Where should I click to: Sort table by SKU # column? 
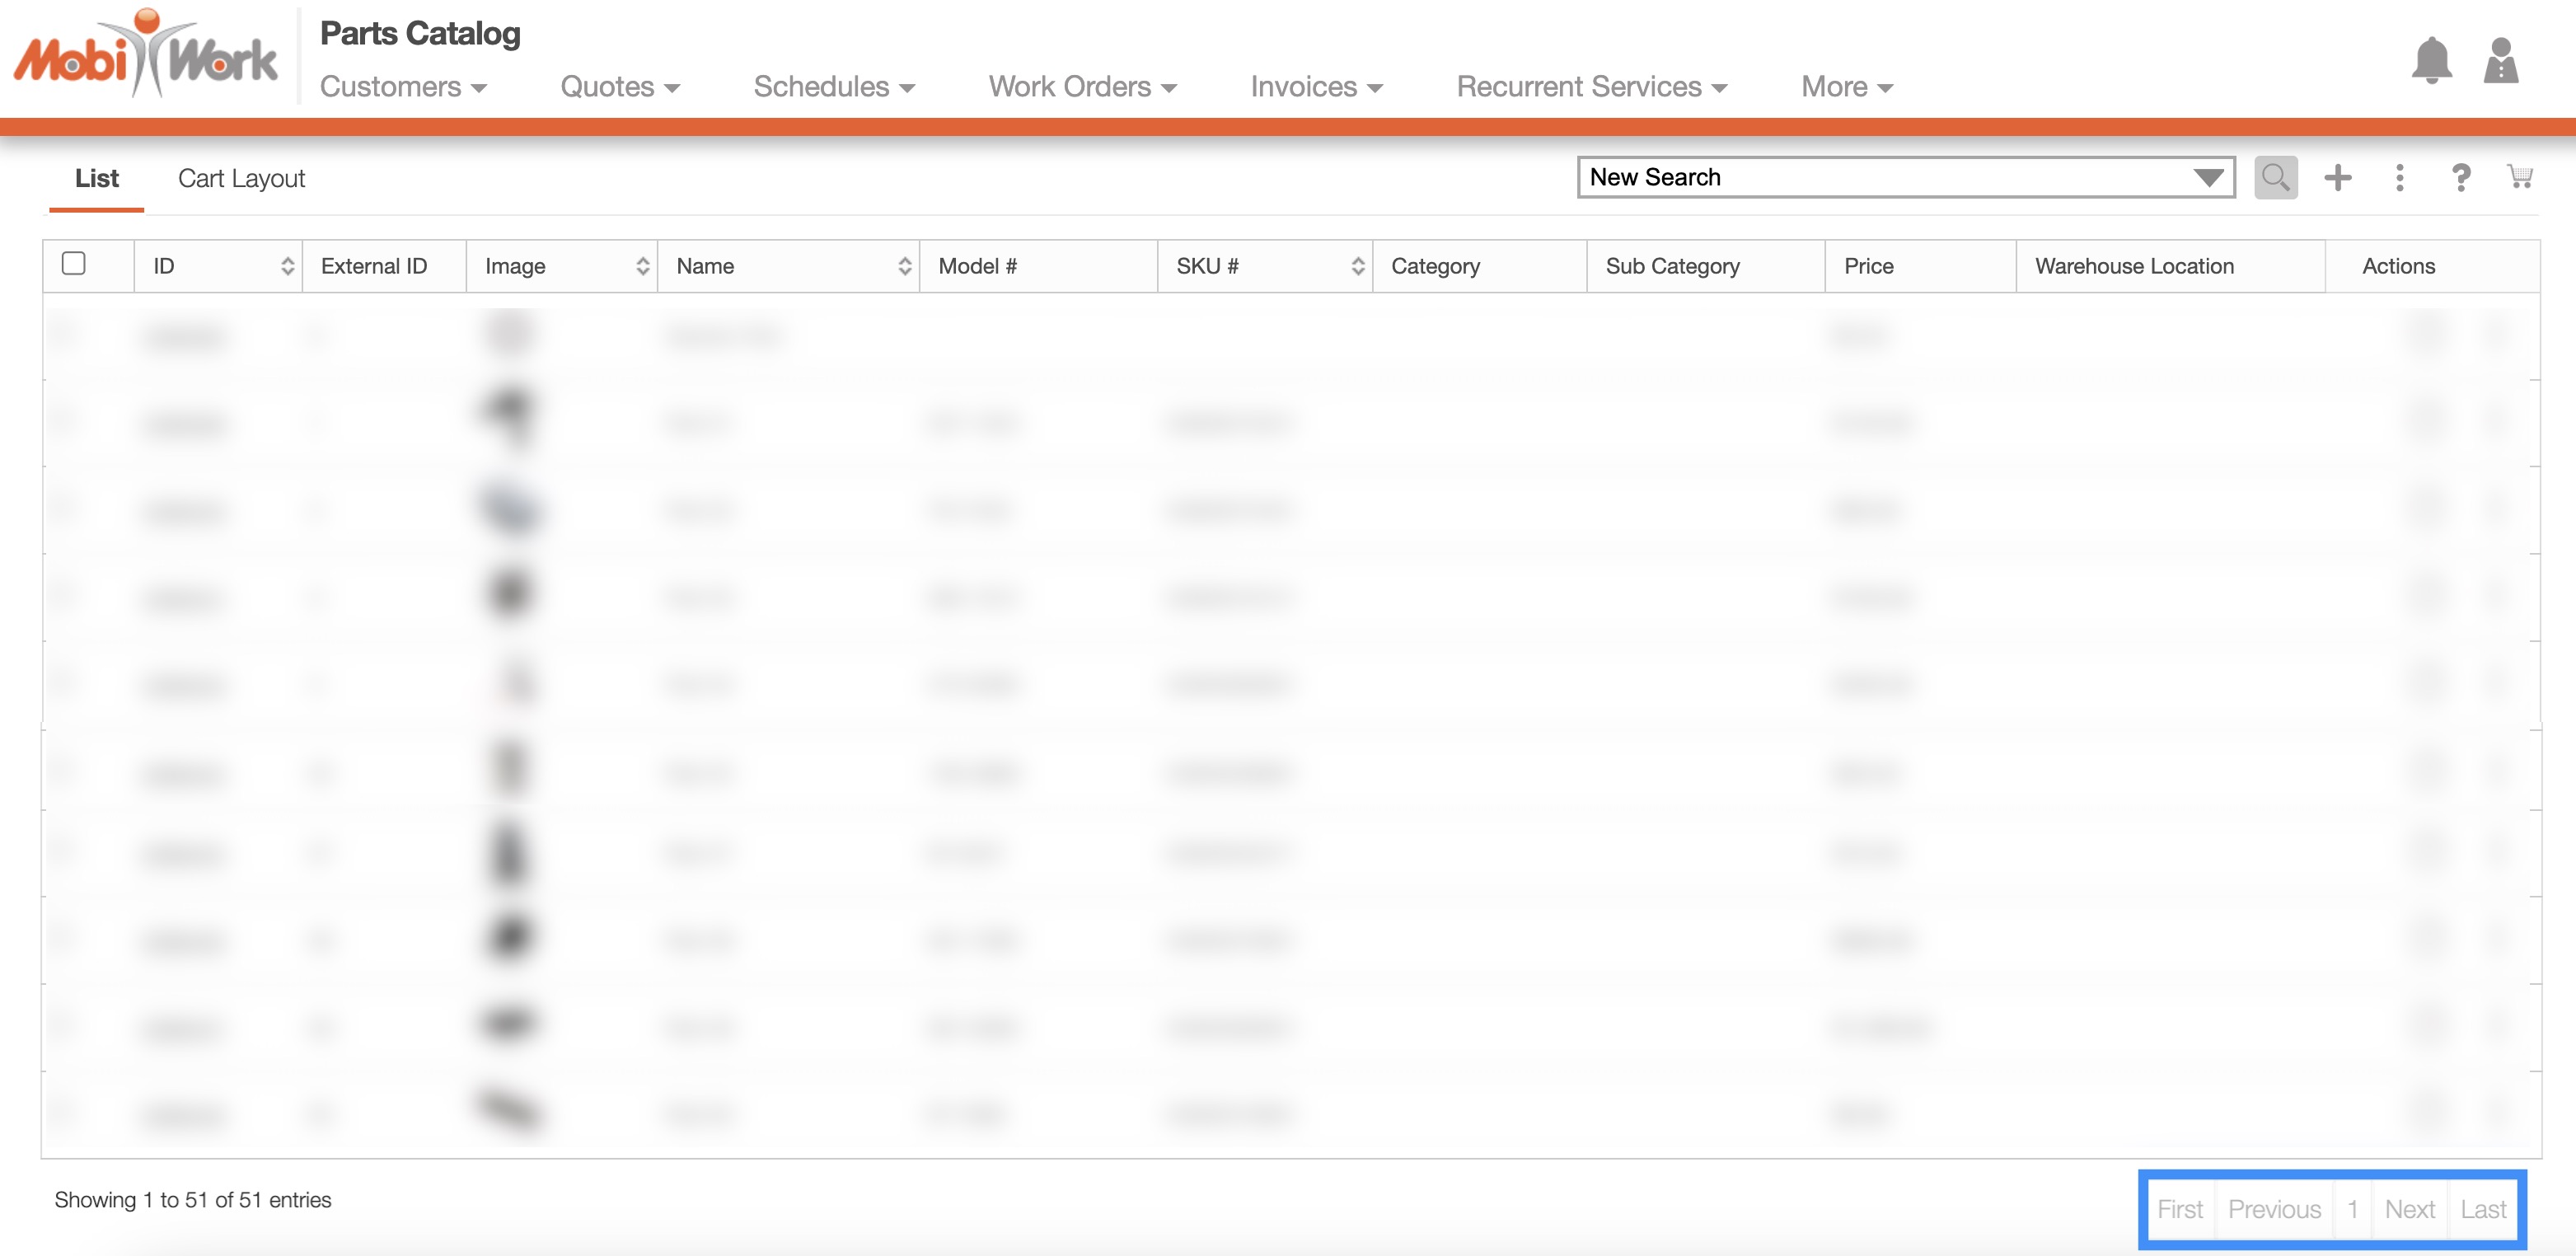[1357, 266]
